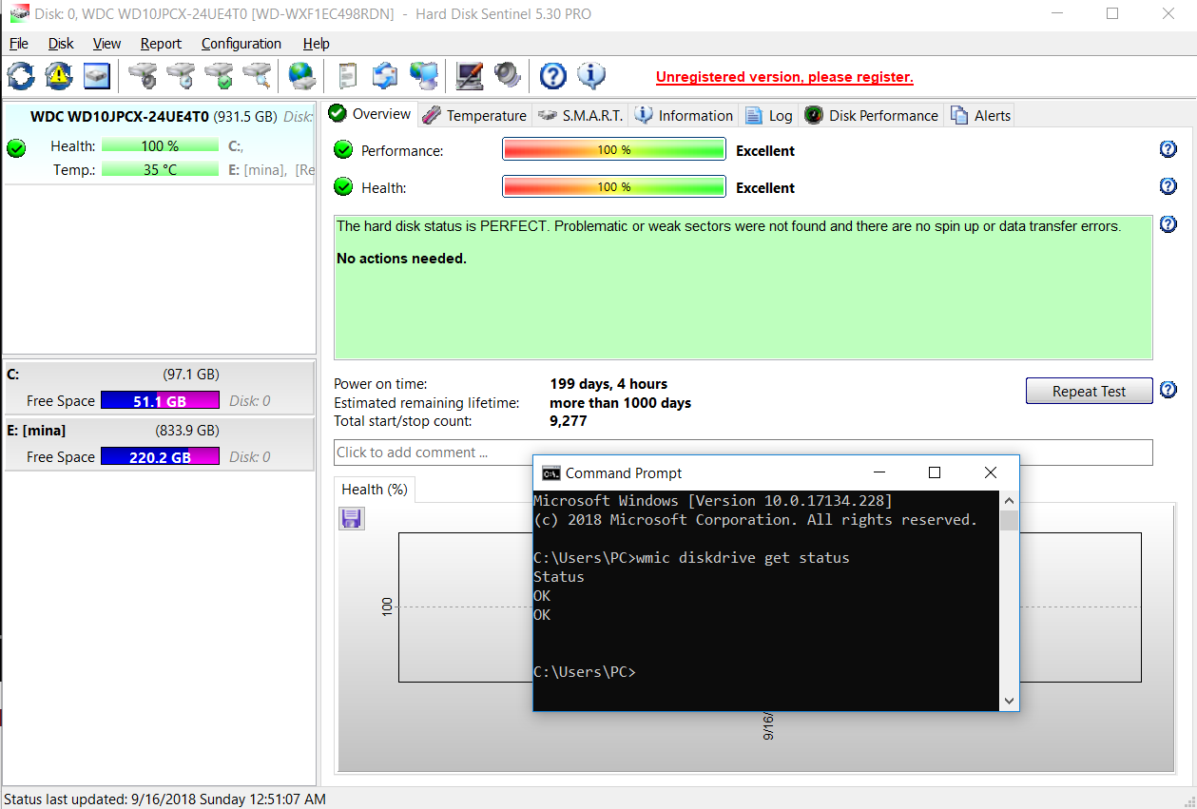Open the Disk menu
Screen dimensions: 1197x809
point(61,44)
